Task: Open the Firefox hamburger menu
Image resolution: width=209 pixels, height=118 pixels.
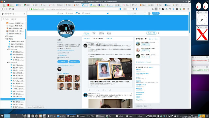Action: pos(188,9)
